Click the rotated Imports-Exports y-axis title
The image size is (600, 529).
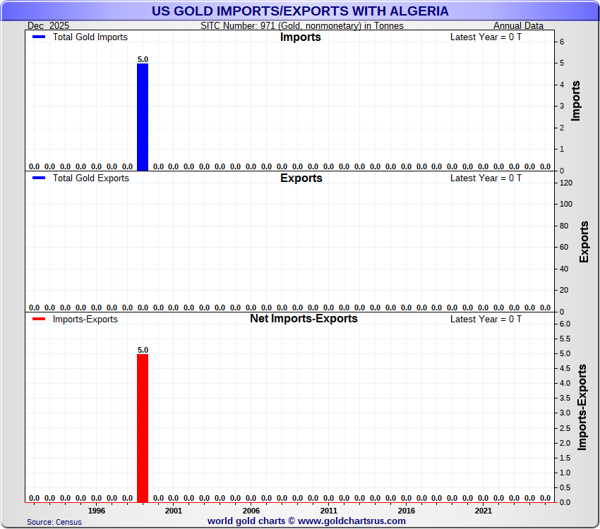(583, 408)
